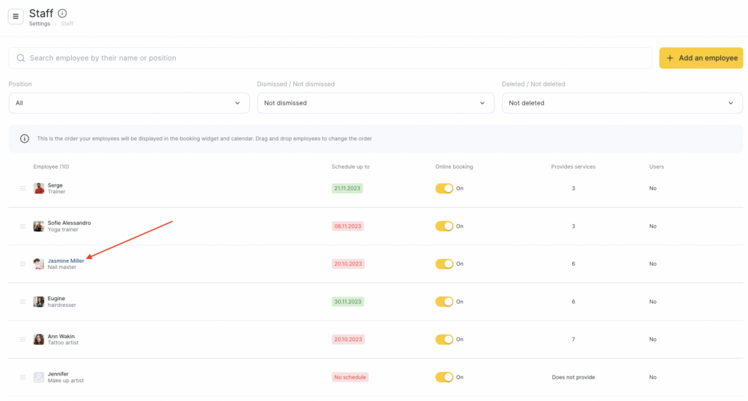Click Online booking column header

(x=454, y=167)
